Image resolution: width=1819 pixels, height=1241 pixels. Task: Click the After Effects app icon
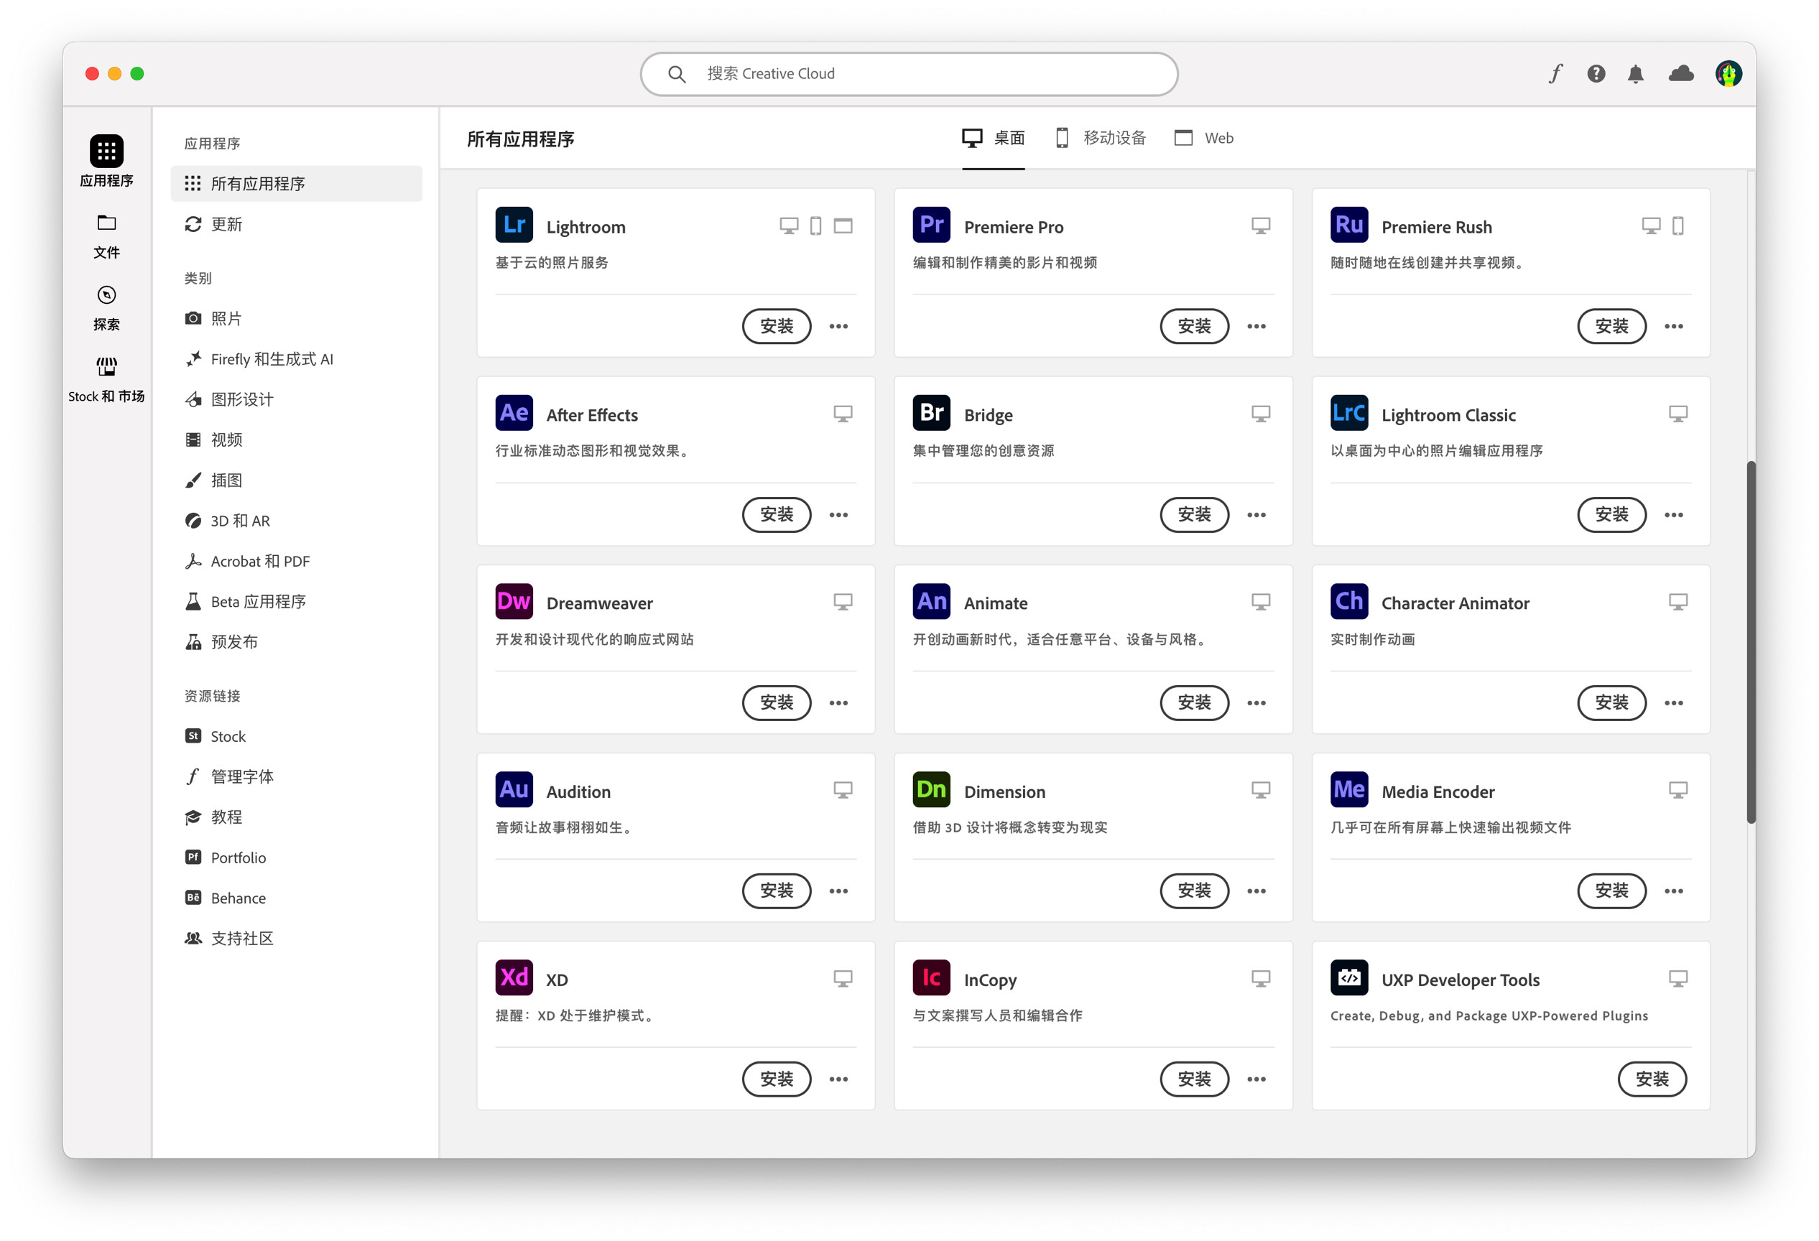[514, 414]
